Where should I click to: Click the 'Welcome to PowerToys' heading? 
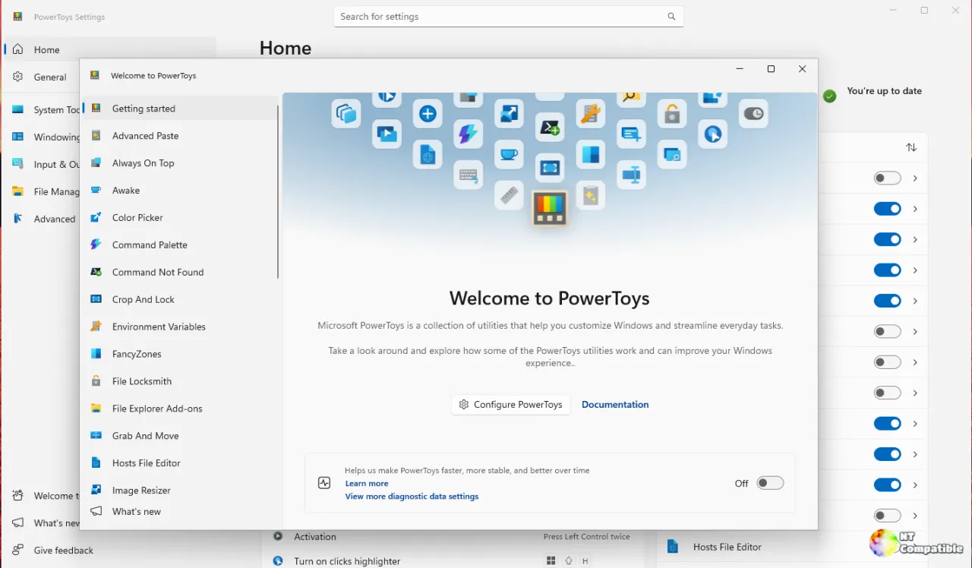coord(550,298)
